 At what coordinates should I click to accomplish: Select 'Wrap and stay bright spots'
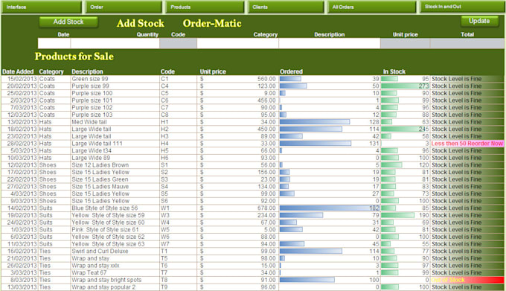pyautogui.click(x=115, y=280)
